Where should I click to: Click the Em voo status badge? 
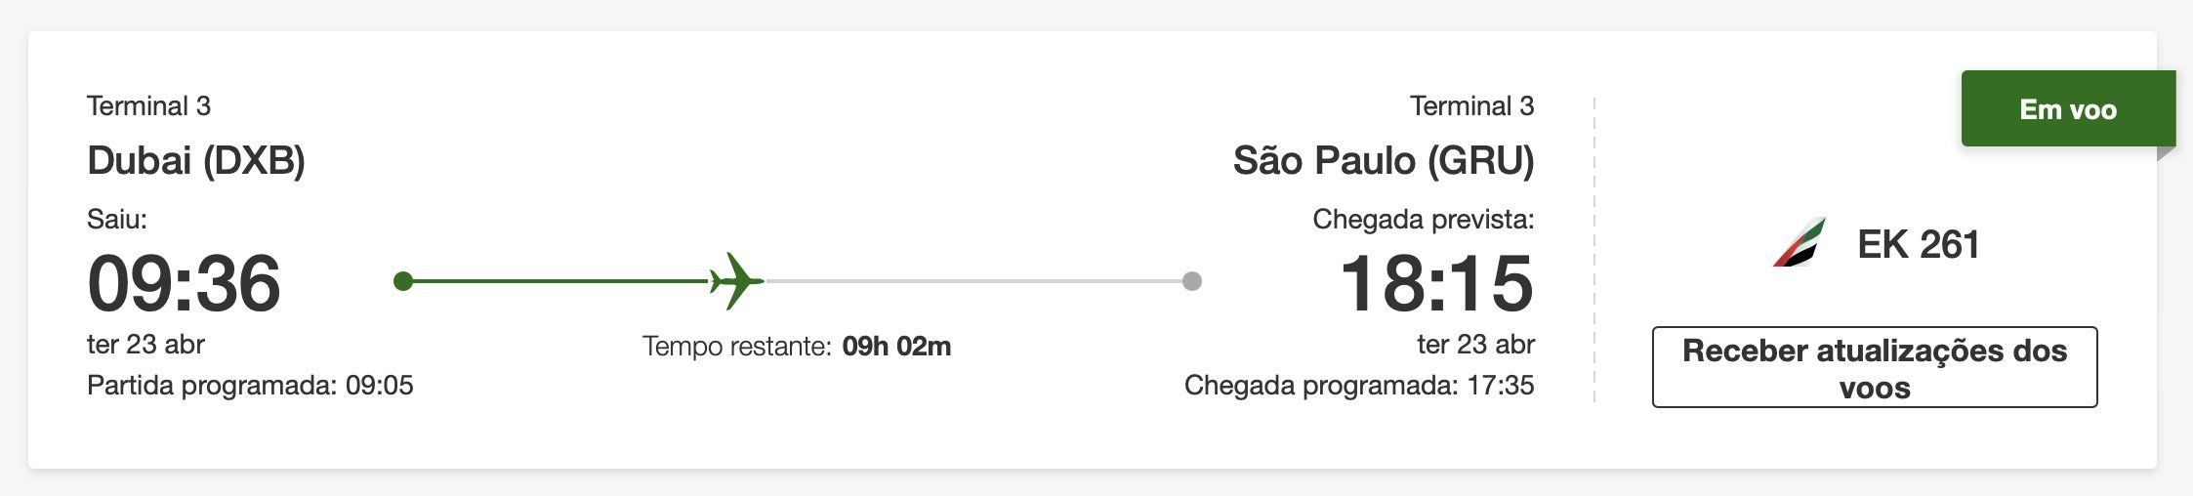pos(2068,109)
